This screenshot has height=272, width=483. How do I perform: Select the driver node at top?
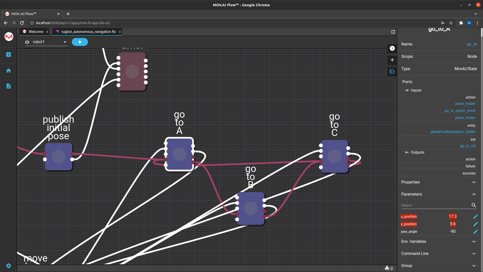[x=132, y=71]
